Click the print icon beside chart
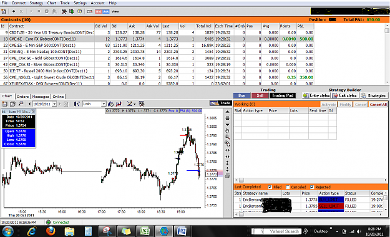Viewport: 390px width, 237px height. click(227, 176)
